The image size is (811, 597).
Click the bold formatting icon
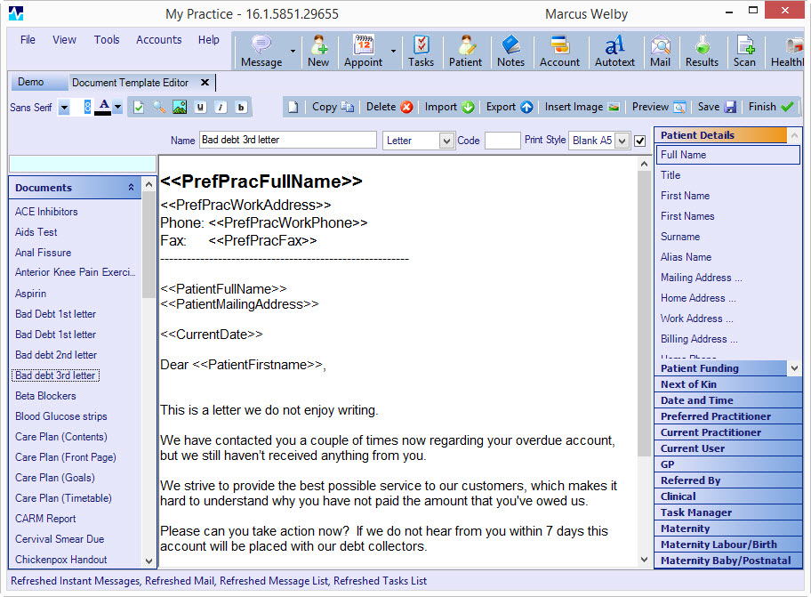(240, 107)
